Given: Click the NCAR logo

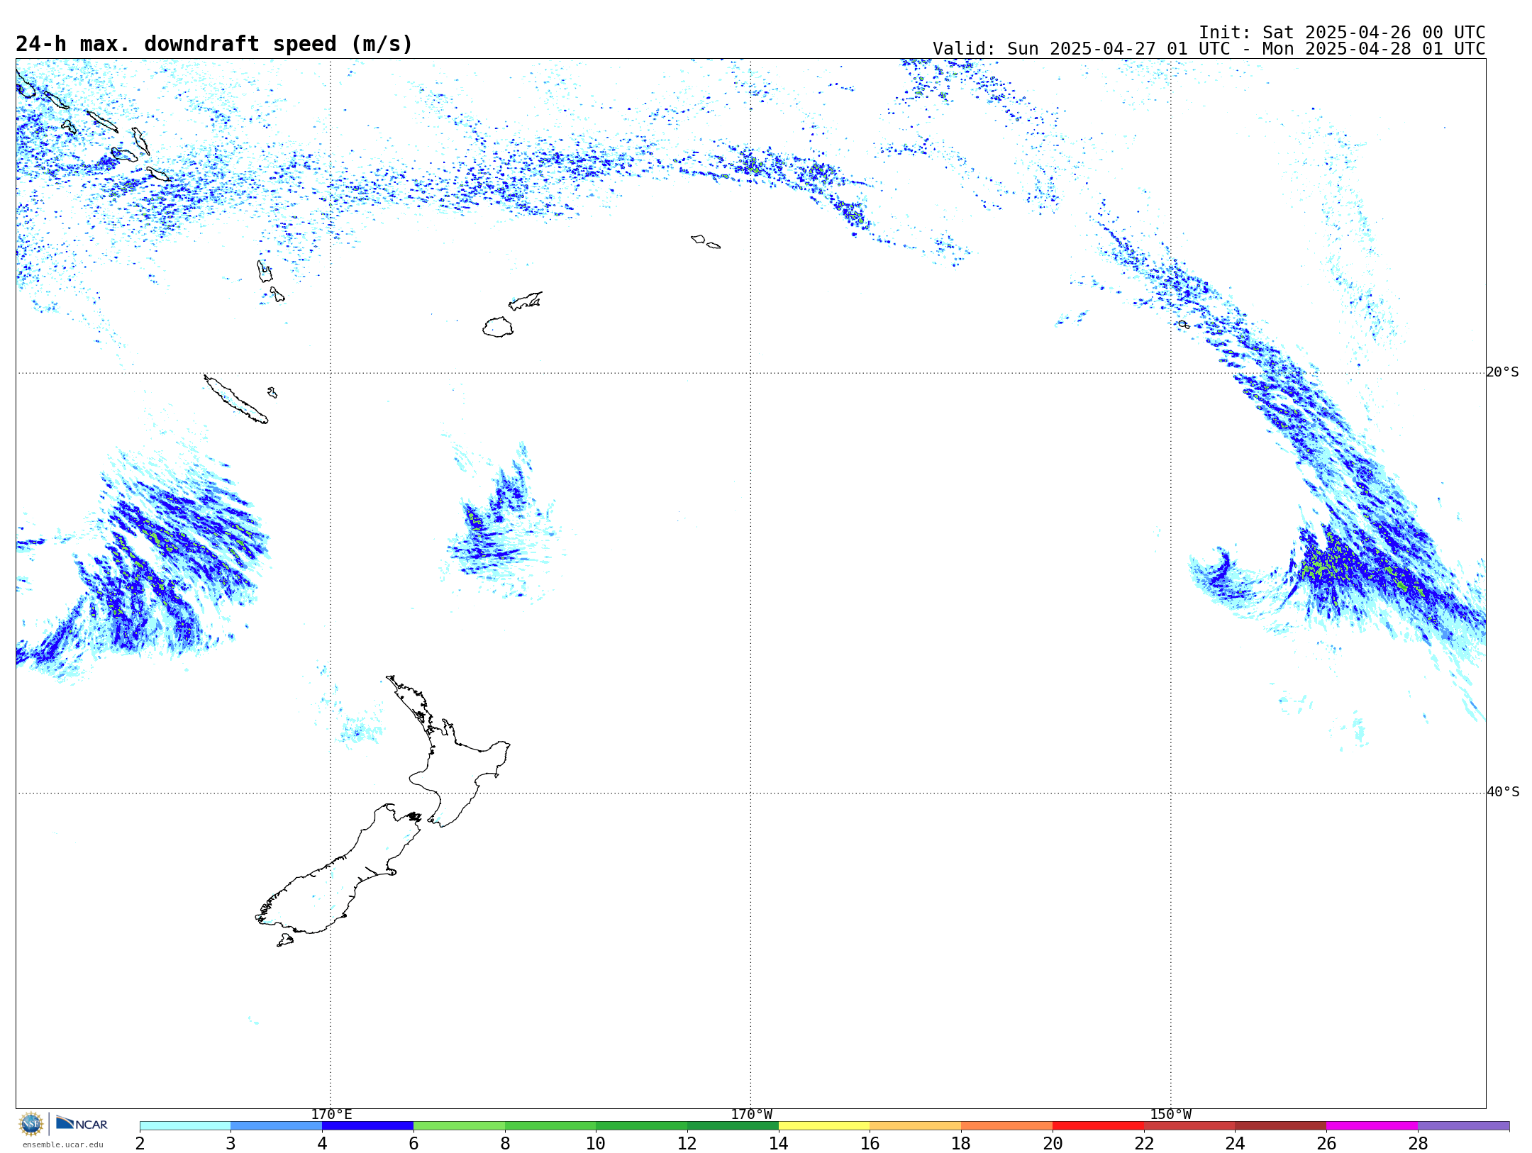Looking at the screenshot, I should point(82,1123).
